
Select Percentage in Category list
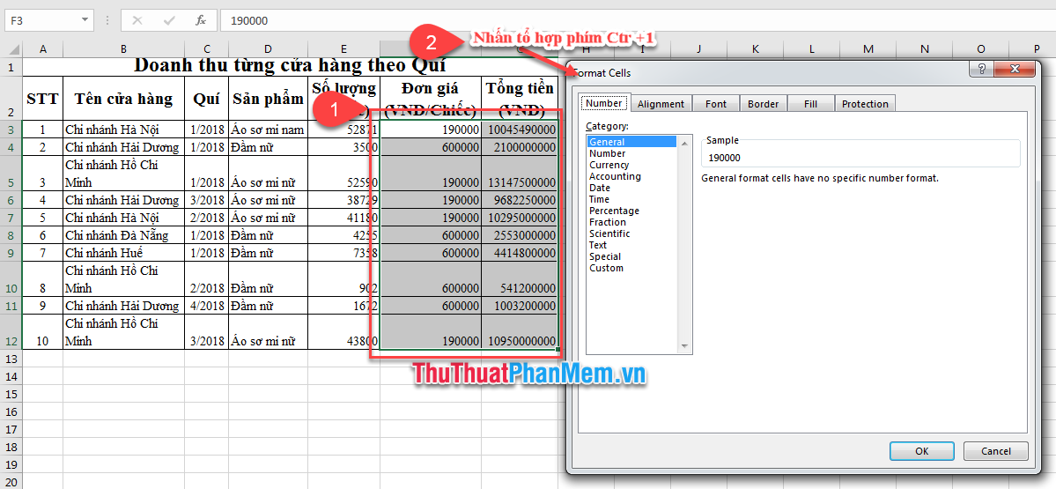coord(631,211)
